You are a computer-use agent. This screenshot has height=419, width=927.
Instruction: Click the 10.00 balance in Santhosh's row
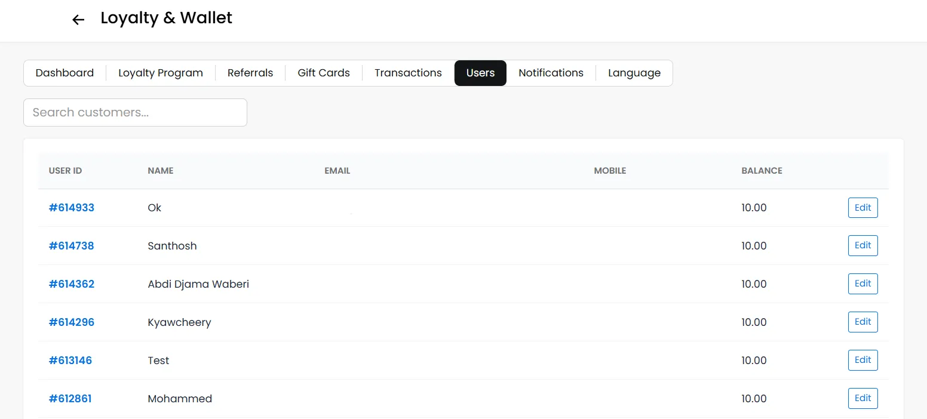click(754, 246)
